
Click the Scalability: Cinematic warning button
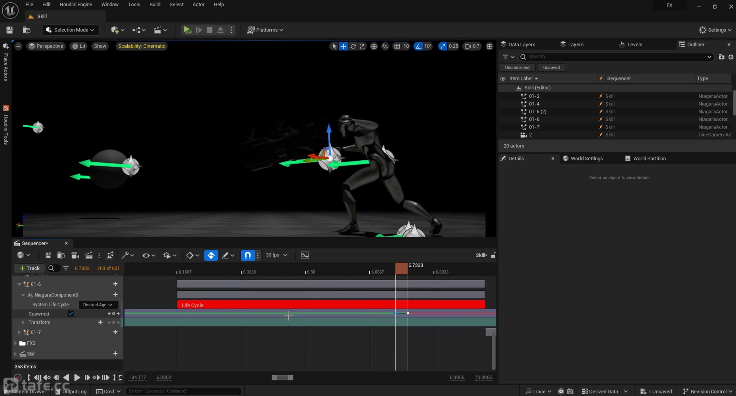(x=141, y=46)
